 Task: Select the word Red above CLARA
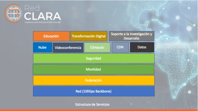(x=31, y=8)
